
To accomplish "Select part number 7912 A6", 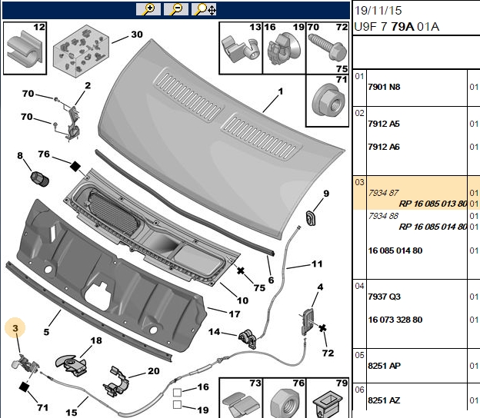I will pyautogui.click(x=384, y=147).
